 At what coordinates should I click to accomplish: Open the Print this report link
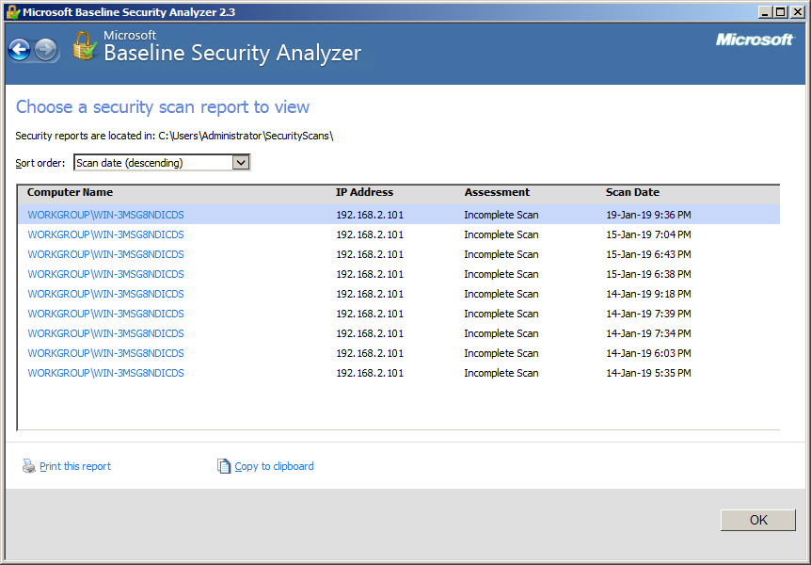[75, 466]
